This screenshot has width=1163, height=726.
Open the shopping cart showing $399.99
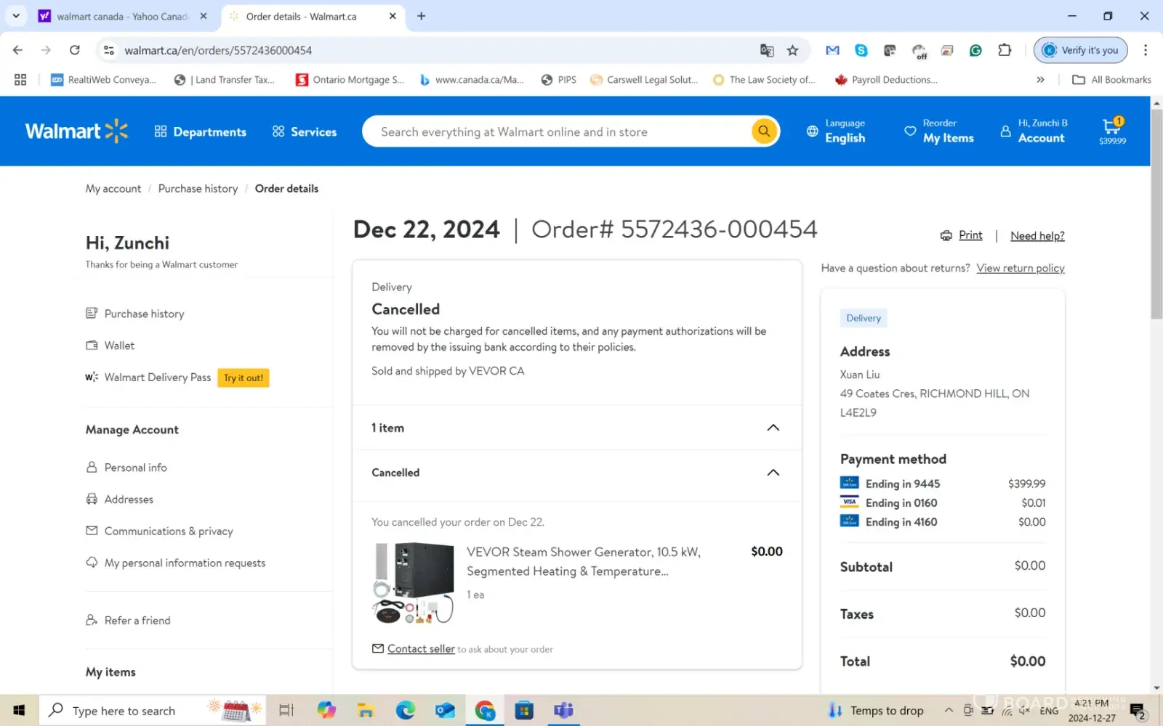(x=1111, y=131)
